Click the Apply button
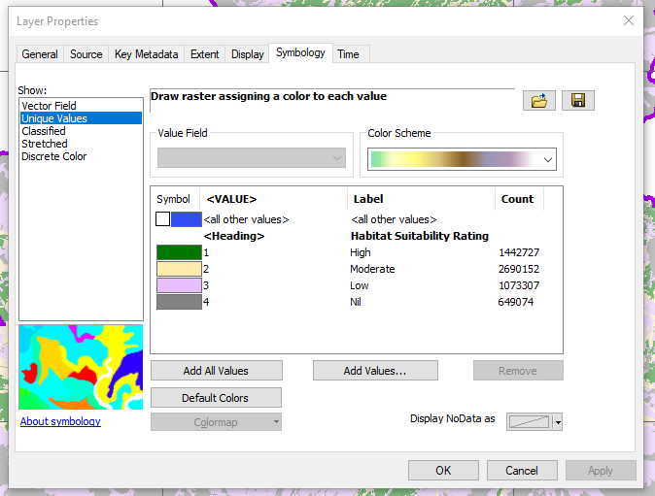 [x=601, y=471]
